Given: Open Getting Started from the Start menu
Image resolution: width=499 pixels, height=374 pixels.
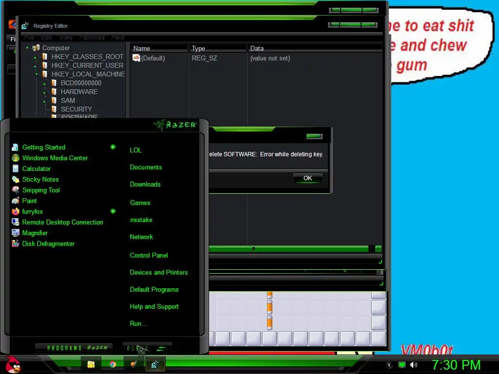Looking at the screenshot, I should [x=43, y=147].
